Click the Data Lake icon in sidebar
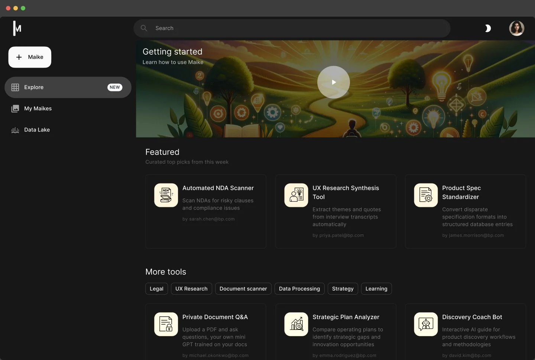This screenshot has width=535, height=360. (x=15, y=130)
